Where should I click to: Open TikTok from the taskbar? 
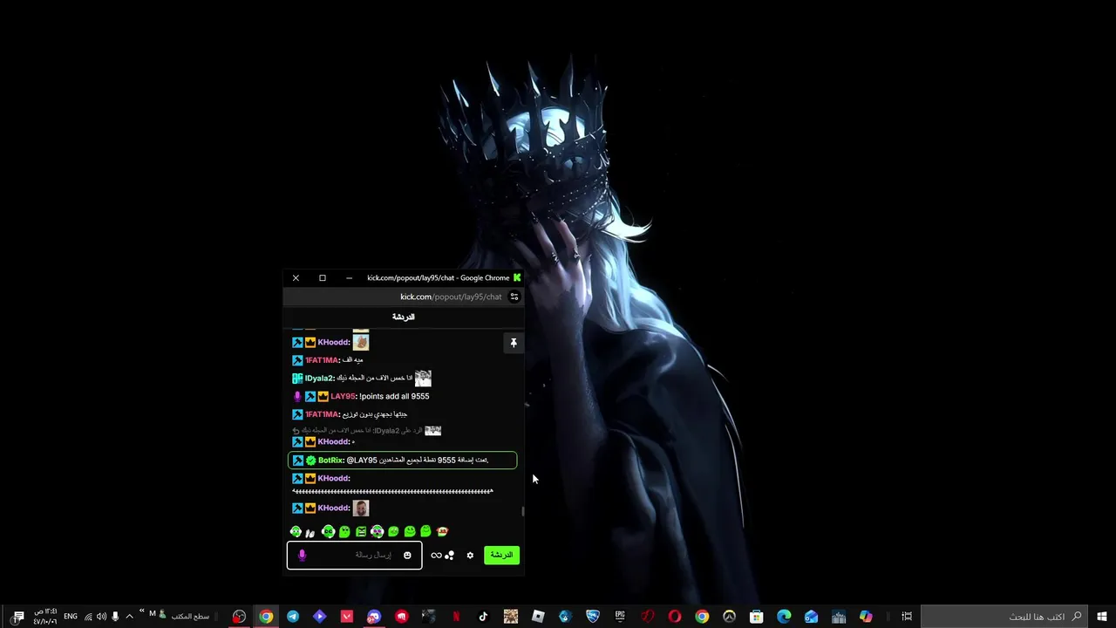click(x=483, y=617)
